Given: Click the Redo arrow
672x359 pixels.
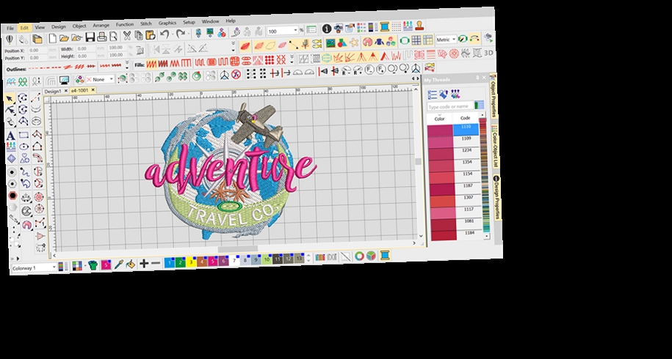Looking at the screenshot, I should (181, 34).
